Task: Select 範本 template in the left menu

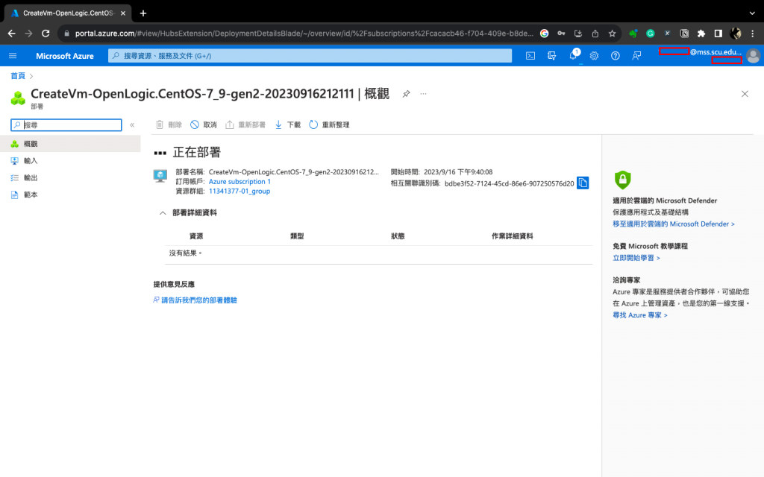Action: (70, 195)
